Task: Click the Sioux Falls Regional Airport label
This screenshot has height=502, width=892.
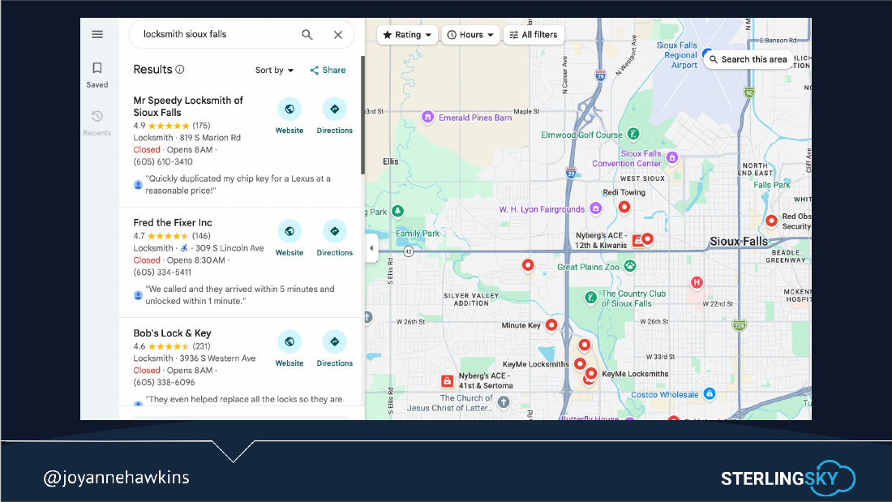Action: tap(677, 55)
